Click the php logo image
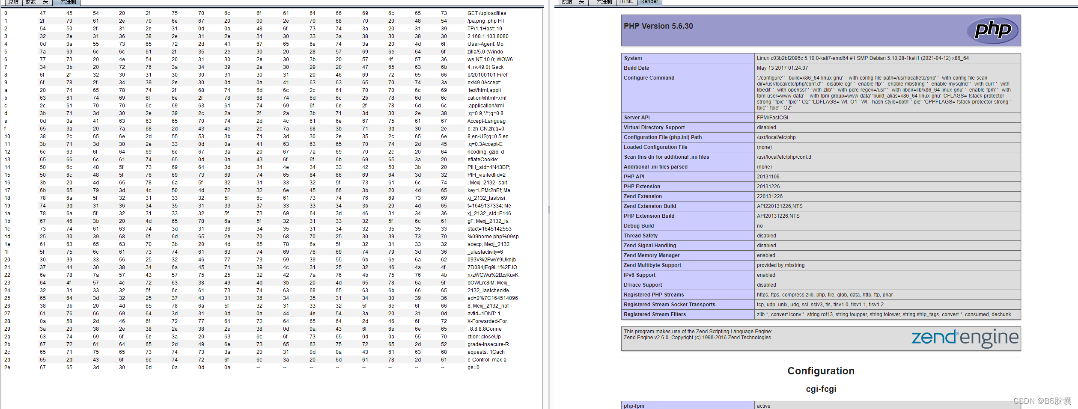This screenshot has width=1078, height=409. pyautogui.click(x=992, y=30)
